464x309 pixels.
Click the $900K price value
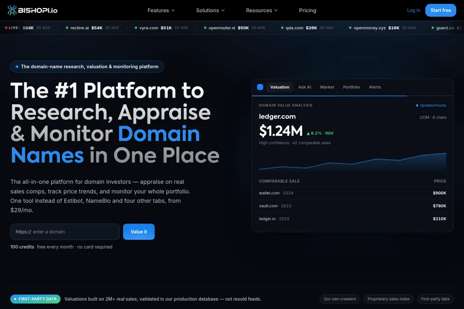point(439,193)
